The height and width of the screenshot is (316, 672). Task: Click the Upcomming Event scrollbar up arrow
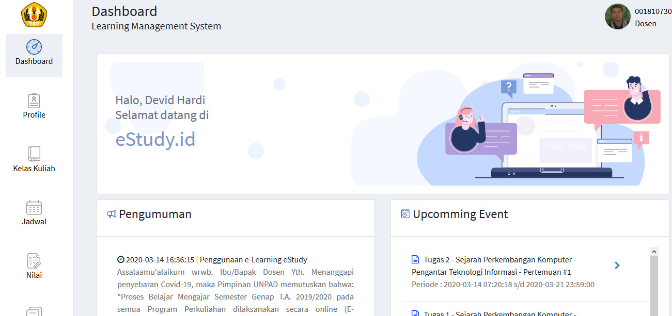(x=654, y=252)
